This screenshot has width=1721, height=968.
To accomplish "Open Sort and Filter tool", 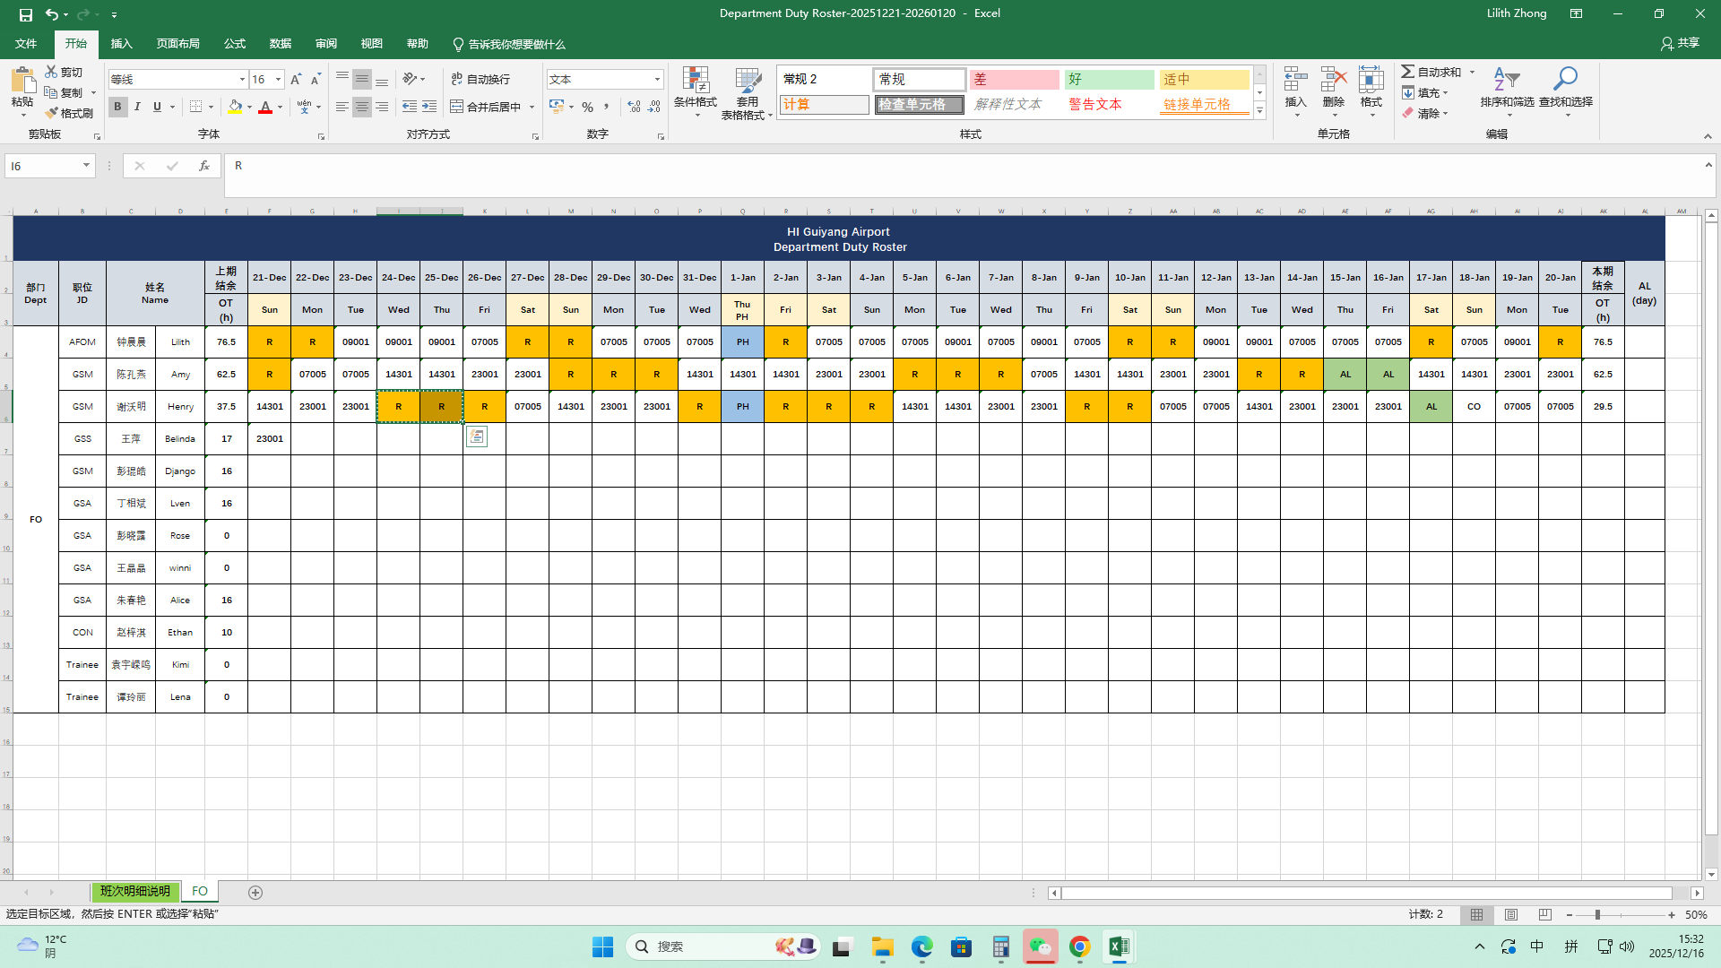I will point(1506,81).
